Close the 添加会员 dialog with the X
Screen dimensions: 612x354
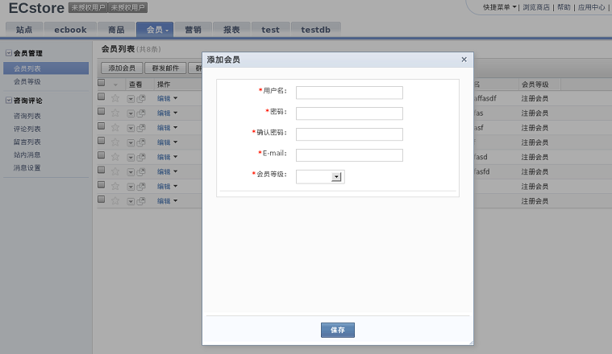click(464, 60)
